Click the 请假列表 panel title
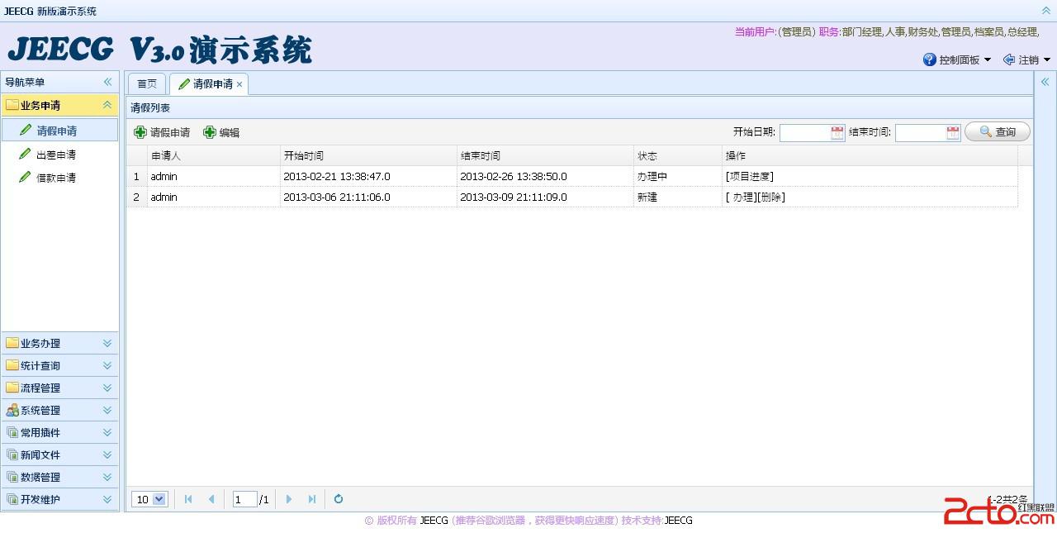 150,107
